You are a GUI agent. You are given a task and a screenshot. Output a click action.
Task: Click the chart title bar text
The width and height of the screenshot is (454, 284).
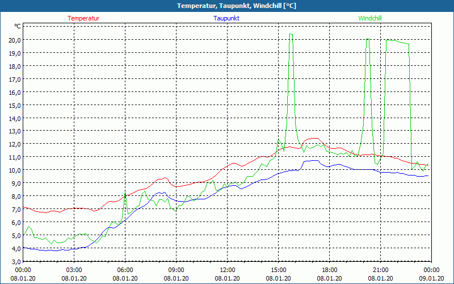pyautogui.click(x=227, y=6)
